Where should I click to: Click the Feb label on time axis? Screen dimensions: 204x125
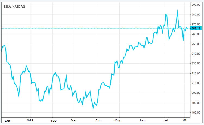[54, 120]
